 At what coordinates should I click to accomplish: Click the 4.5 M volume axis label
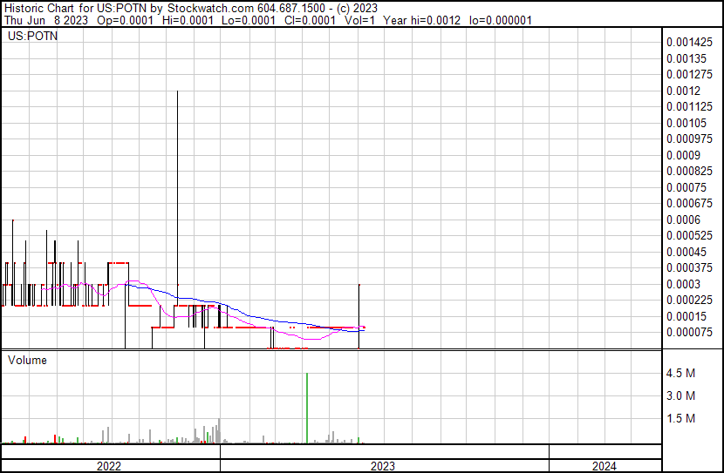680,374
